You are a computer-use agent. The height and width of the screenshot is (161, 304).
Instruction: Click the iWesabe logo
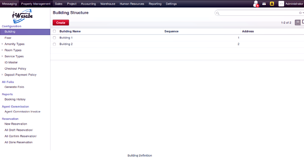[x=23, y=16]
